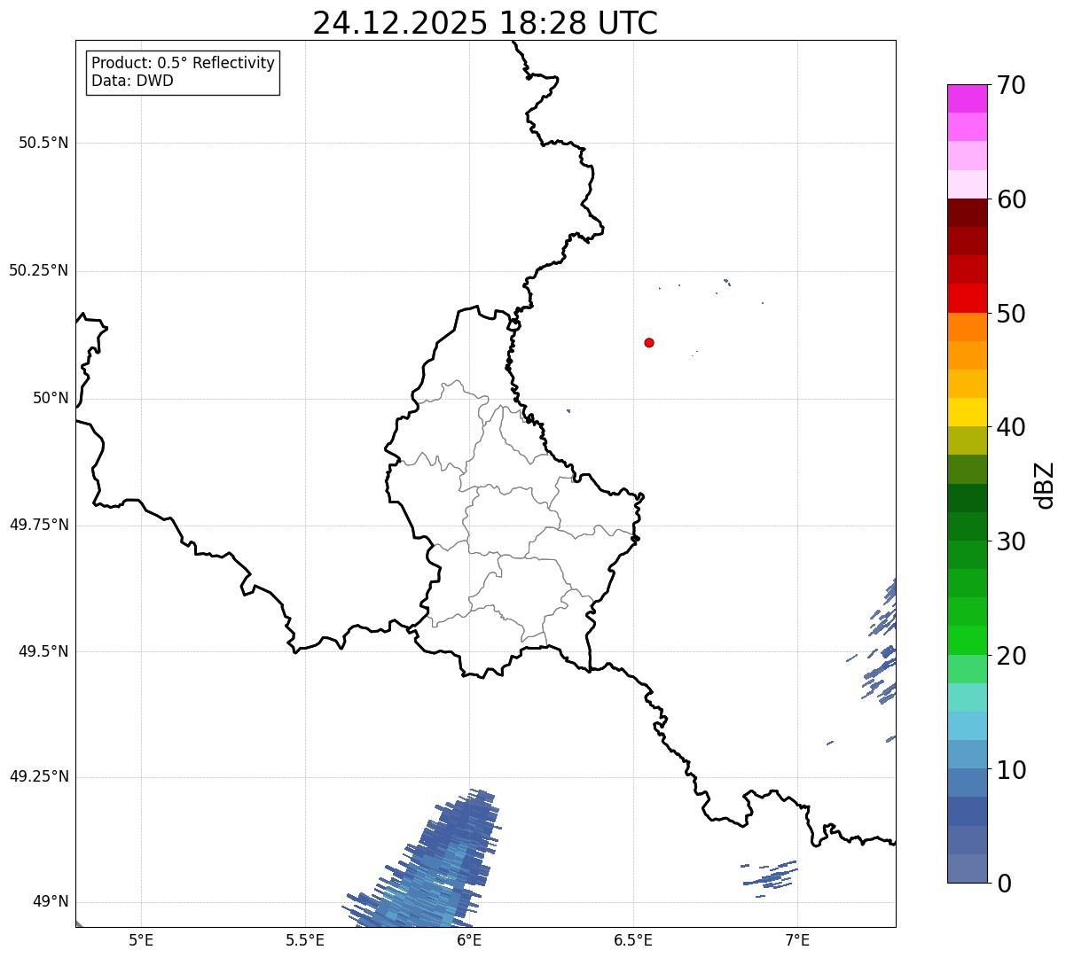Click the colorbar tick value 10
This screenshot has height=958, width=1066.
(1011, 769)
